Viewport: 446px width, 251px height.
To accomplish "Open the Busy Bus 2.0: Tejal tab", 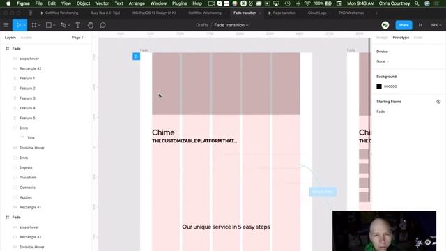I will point(105,13).
